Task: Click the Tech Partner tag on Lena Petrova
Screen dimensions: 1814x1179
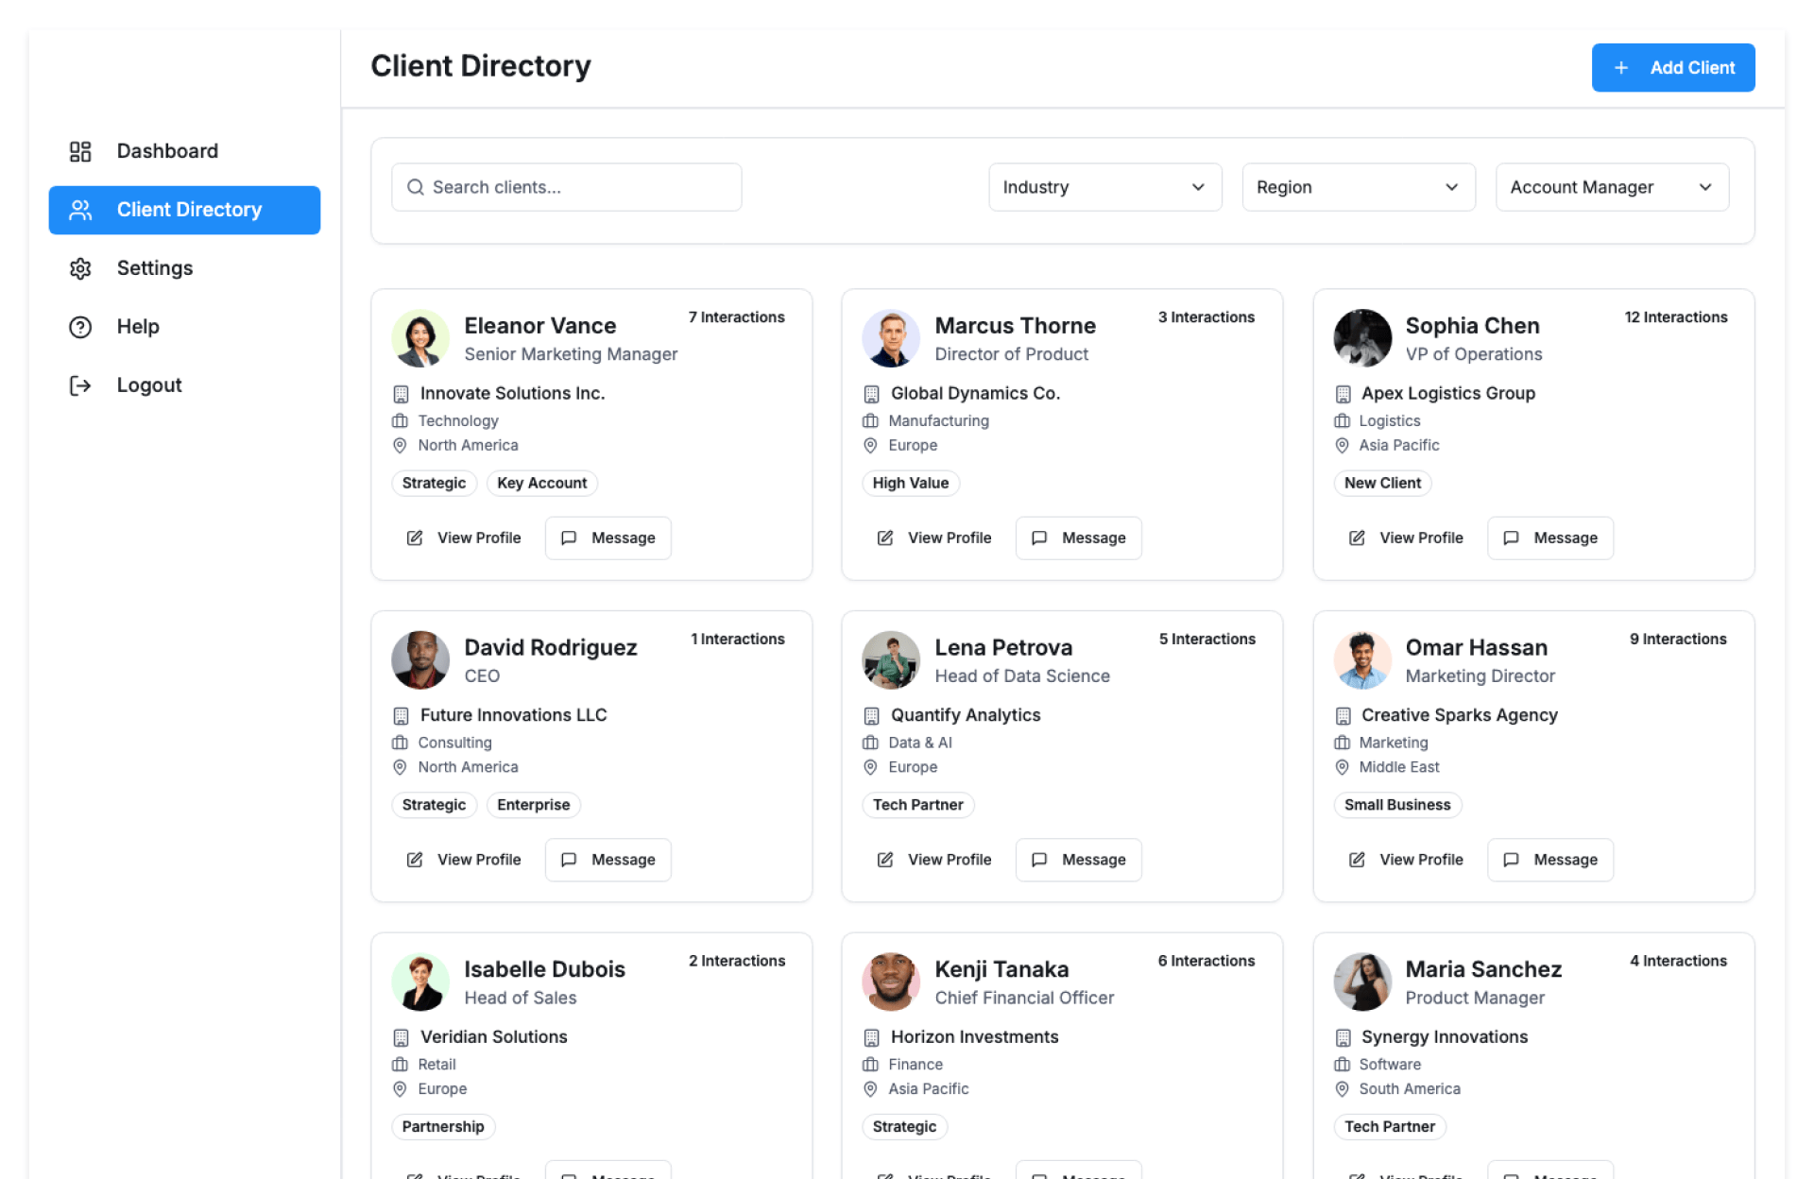Action: tap(917, 805)
